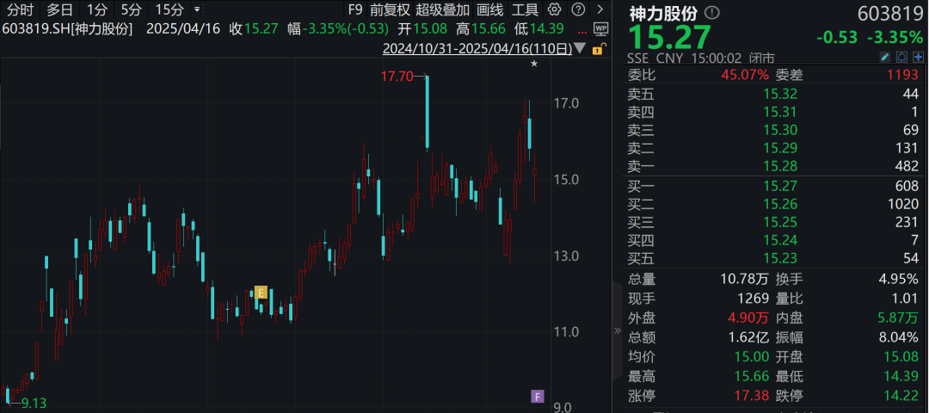Click 总量 value 10.78万
Image resolution: width=929 pixels, height=413 pixels.
745,279
